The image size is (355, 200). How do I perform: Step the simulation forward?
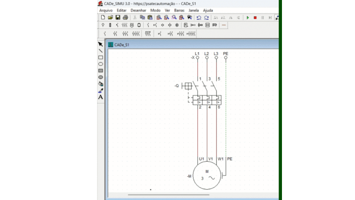270,18
